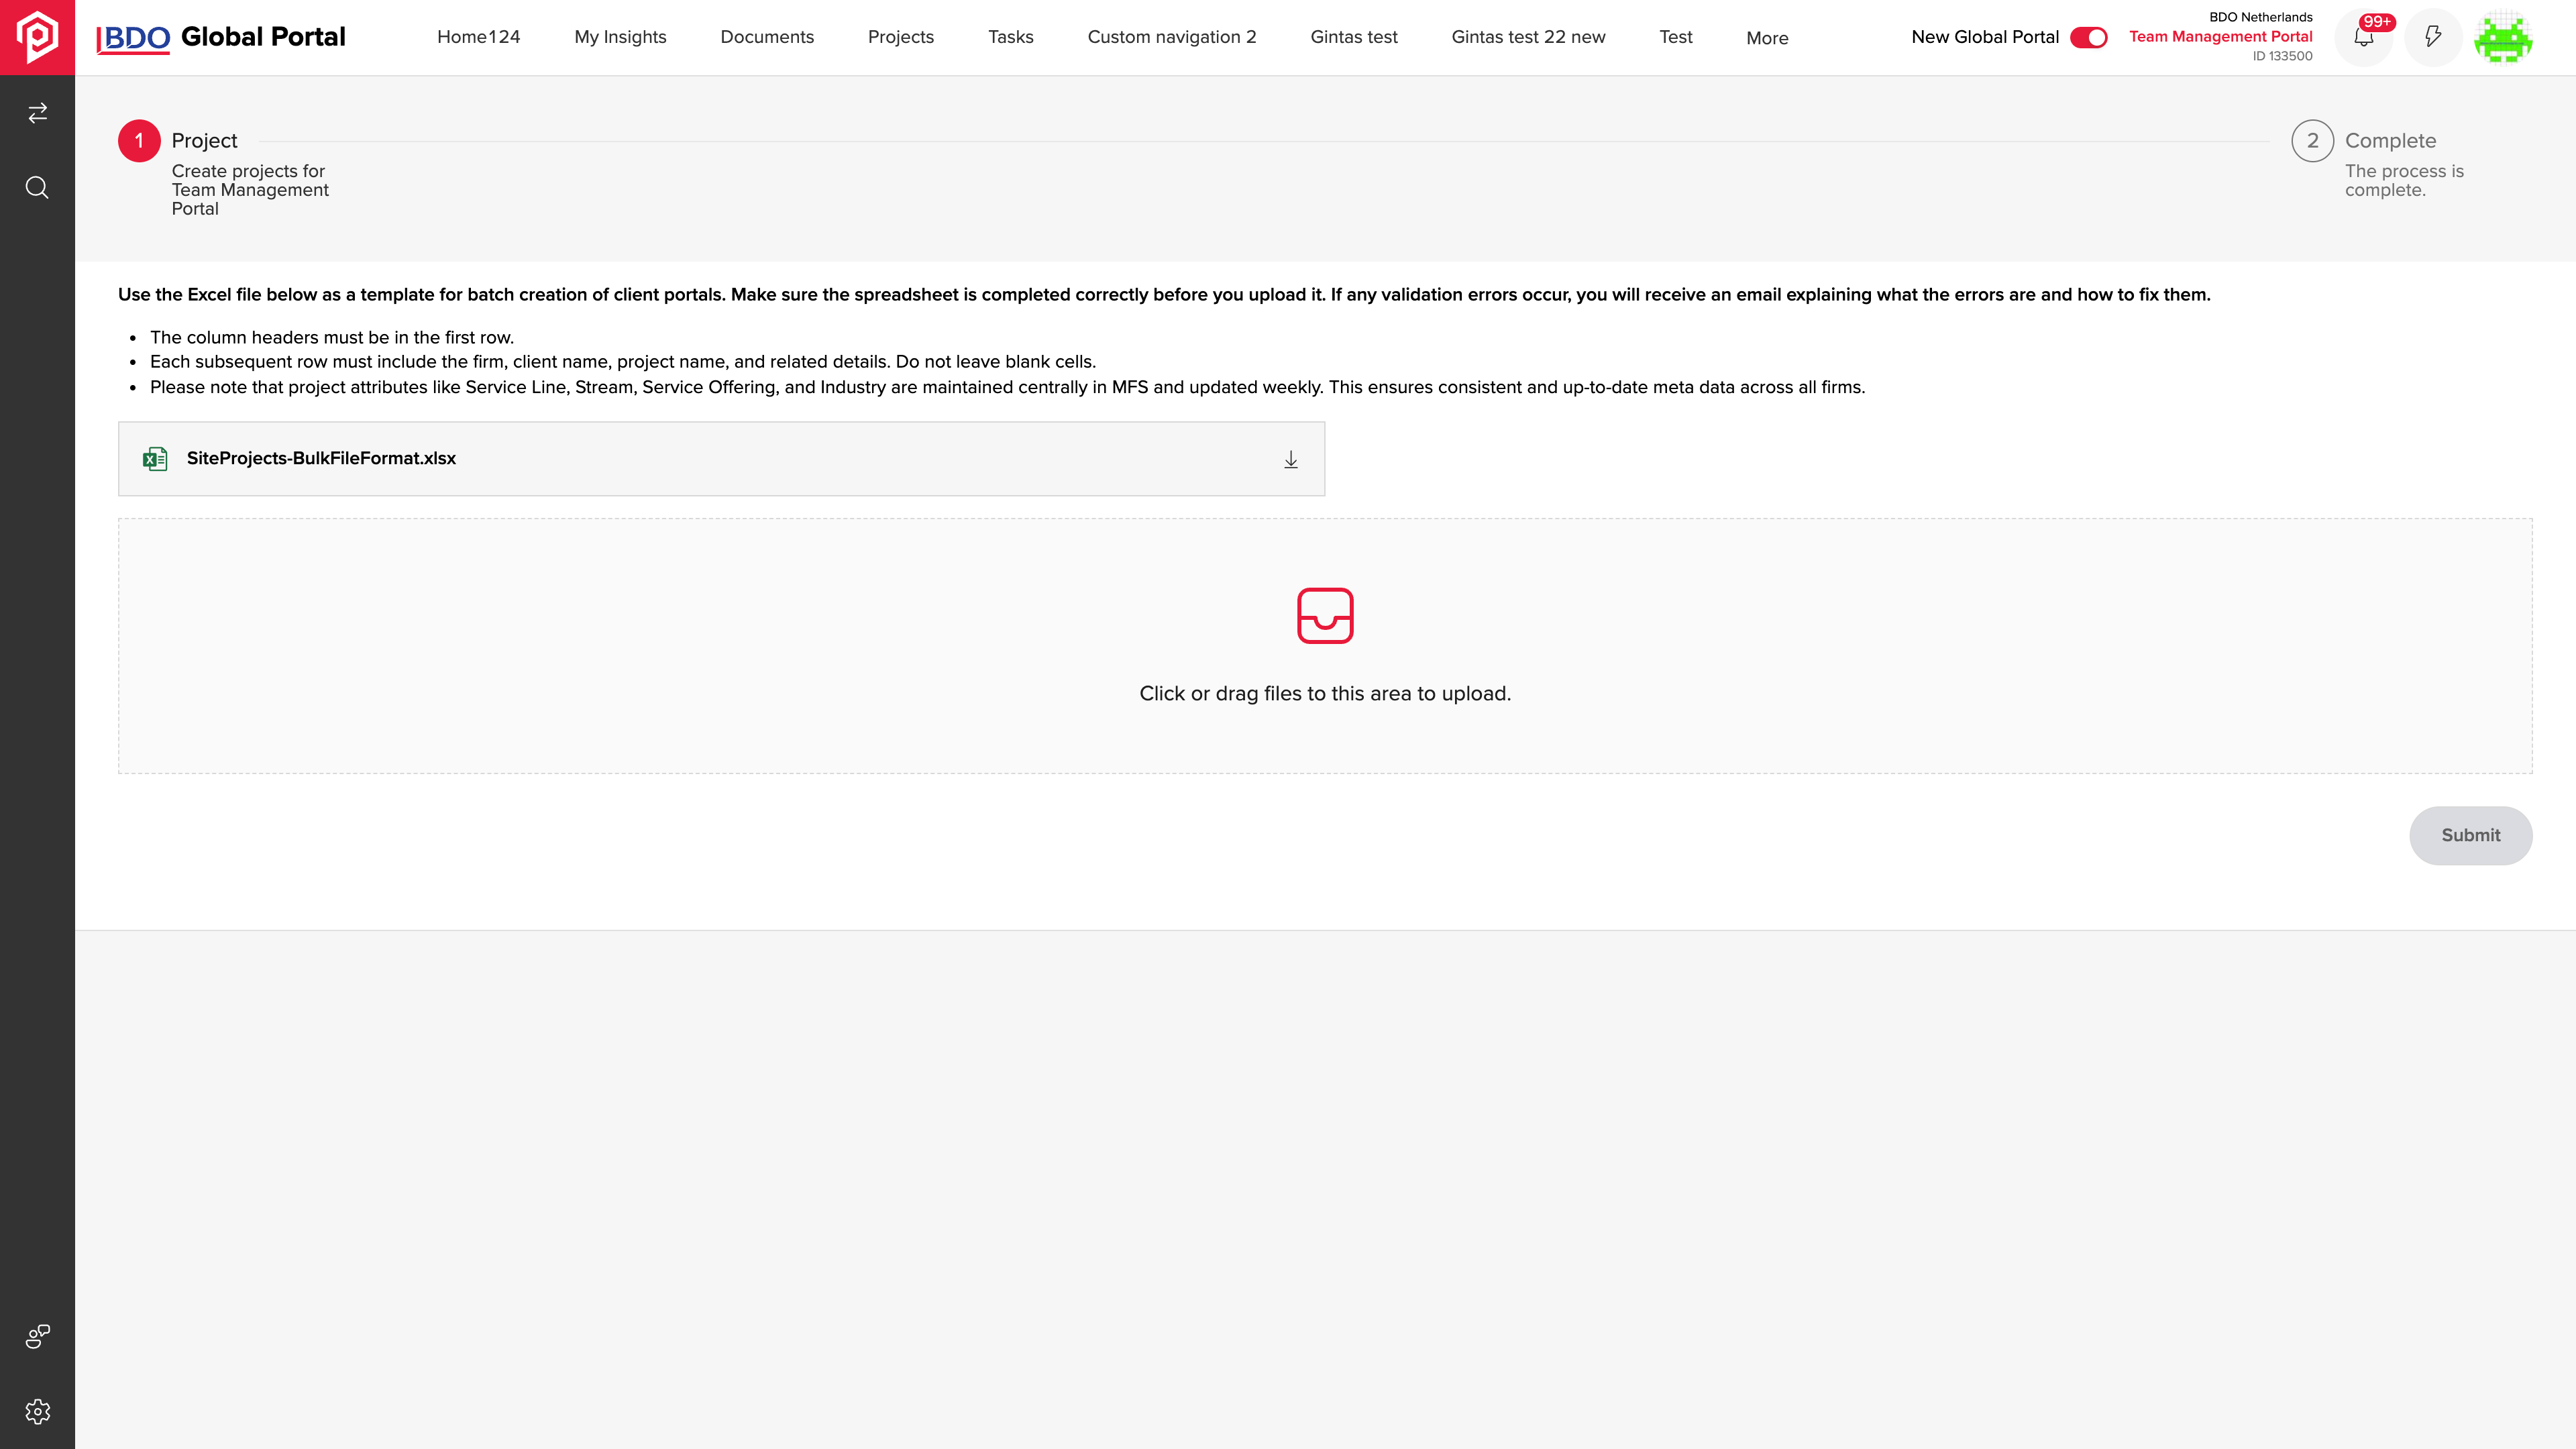Click the red portal logo icon

click(x=37, y=37)
